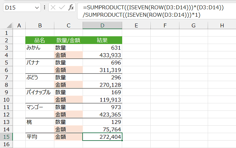This screenshot has height=148, width=236.
Task: Select the ぶどう cell
Action: coord(40,77)
